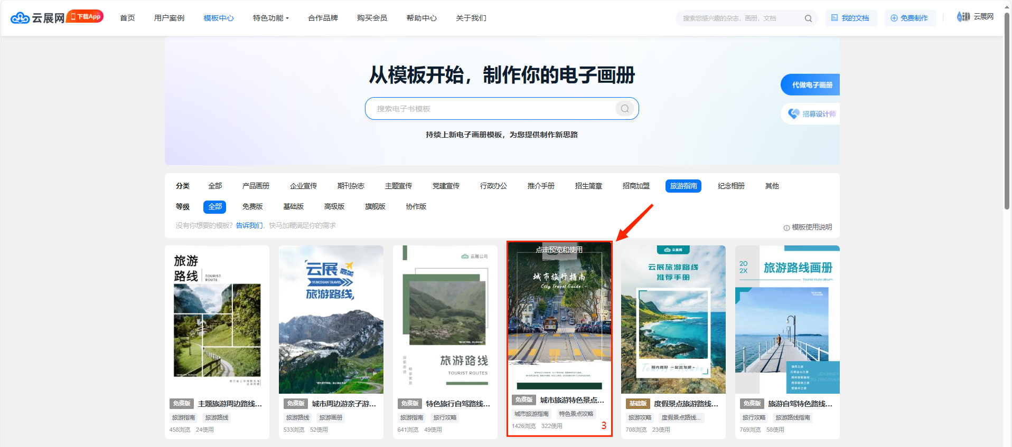The image size is (1012, 447).
Task: Click the 城市旅游指南 tag
Action: 531,414
